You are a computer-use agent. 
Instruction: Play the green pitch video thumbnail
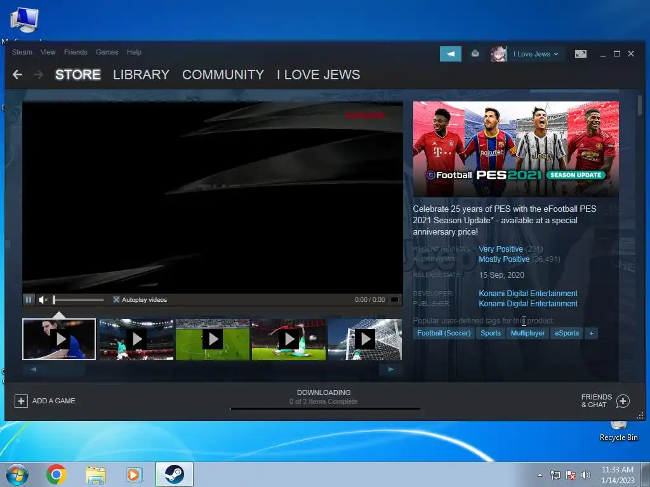pos(213,339)
